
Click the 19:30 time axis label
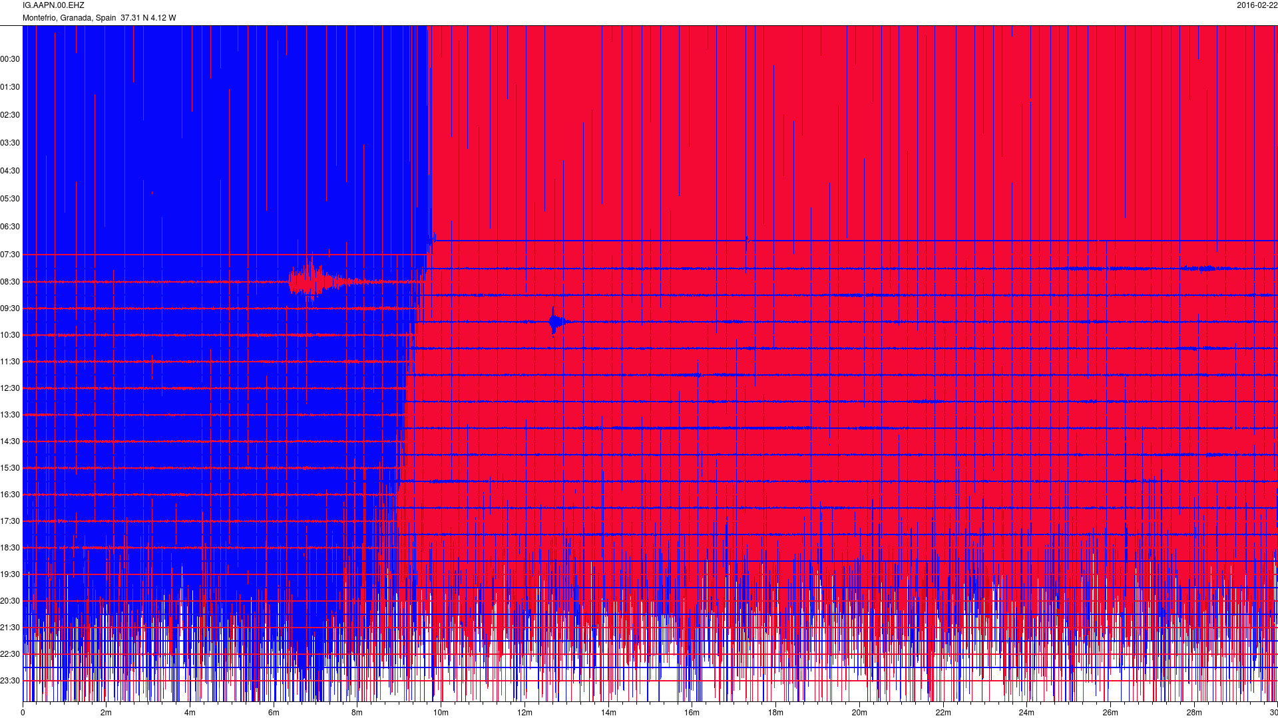[10, 574]
